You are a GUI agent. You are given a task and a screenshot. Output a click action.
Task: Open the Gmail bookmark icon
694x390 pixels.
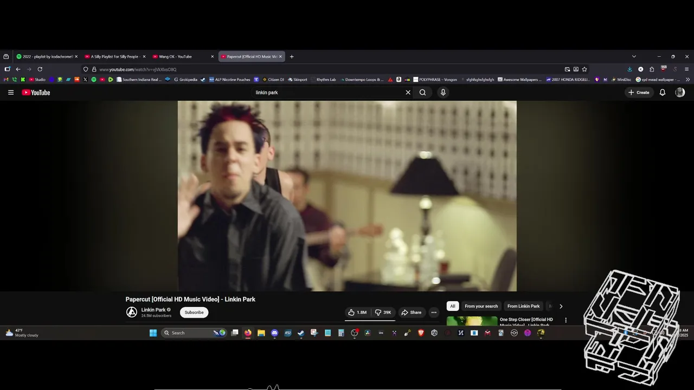pos(7,80)
